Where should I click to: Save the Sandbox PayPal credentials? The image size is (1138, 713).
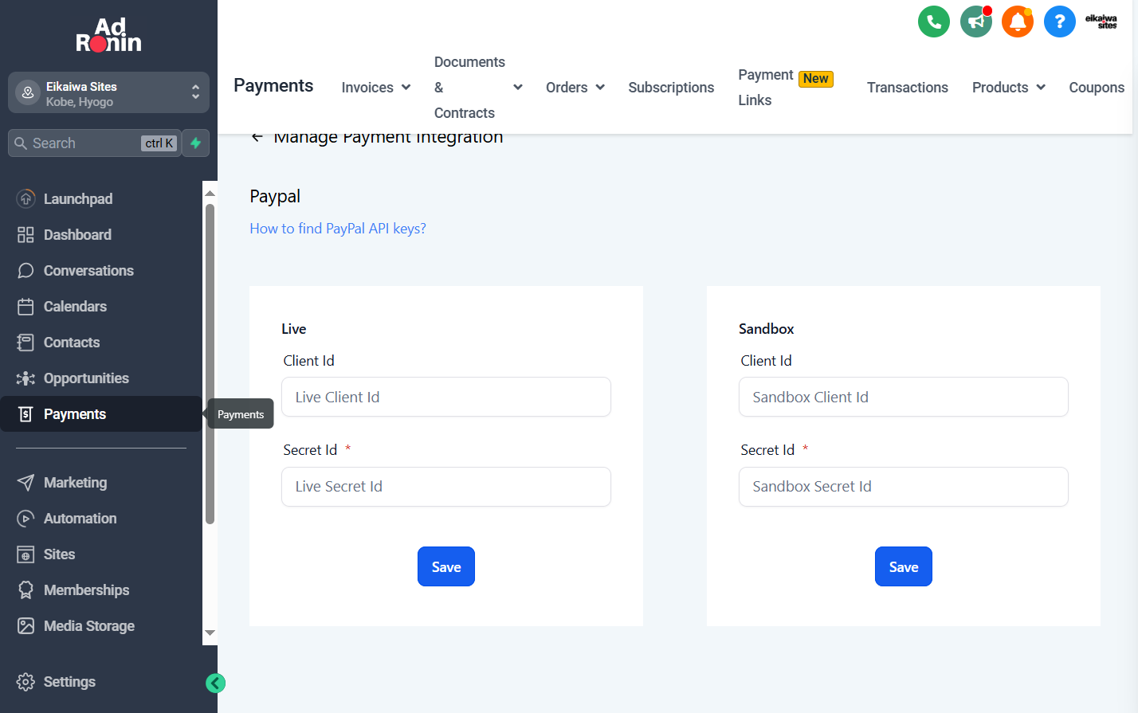pyautogui.click(x=904, y=566)
